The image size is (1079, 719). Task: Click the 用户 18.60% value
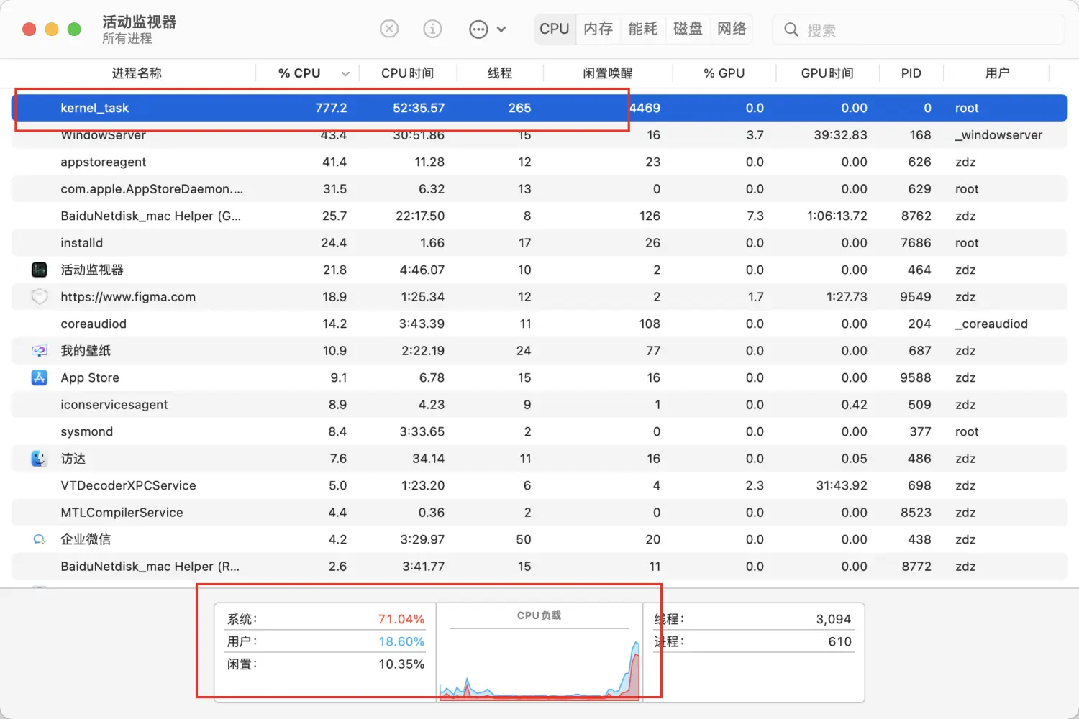point(401,641)
